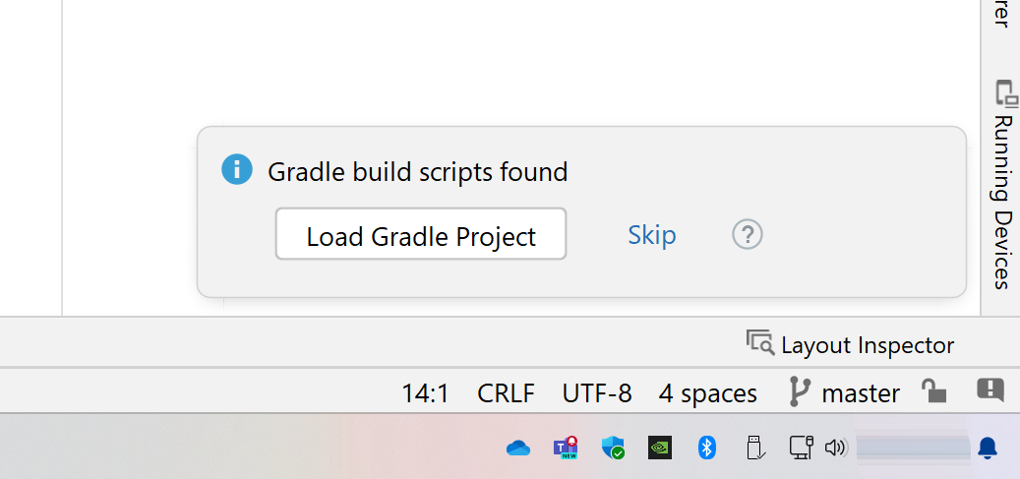1020x479 pixels.
Task: Open the master git branch menu
Action: [845, 393]
